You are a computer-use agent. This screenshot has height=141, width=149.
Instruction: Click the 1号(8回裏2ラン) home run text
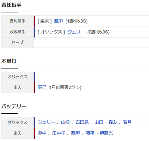[65, 88]
